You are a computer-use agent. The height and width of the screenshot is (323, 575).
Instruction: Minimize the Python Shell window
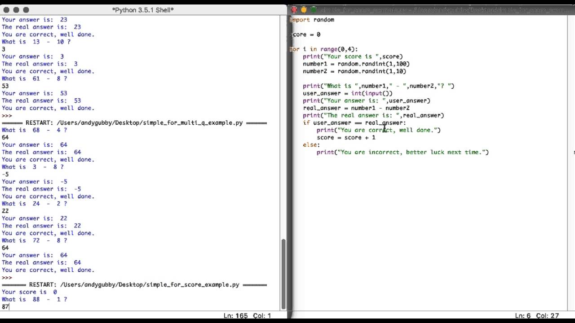pyautogui.click(x=16, y=10)
